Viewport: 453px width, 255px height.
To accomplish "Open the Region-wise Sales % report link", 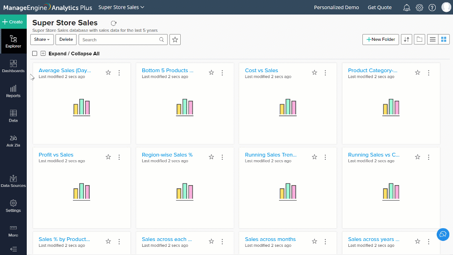I will [x=167, y=155].
